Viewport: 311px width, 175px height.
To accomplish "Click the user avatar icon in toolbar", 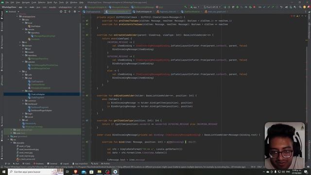I will pyautogui.click(x=305, y=7).
